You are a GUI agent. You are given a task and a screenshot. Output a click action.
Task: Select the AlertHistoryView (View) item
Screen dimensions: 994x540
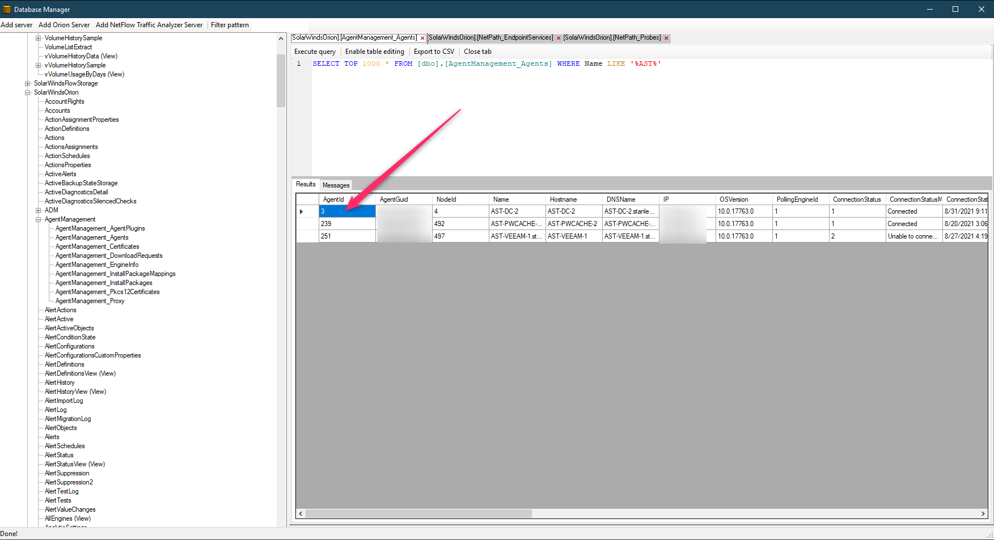[x=75, y=392]
